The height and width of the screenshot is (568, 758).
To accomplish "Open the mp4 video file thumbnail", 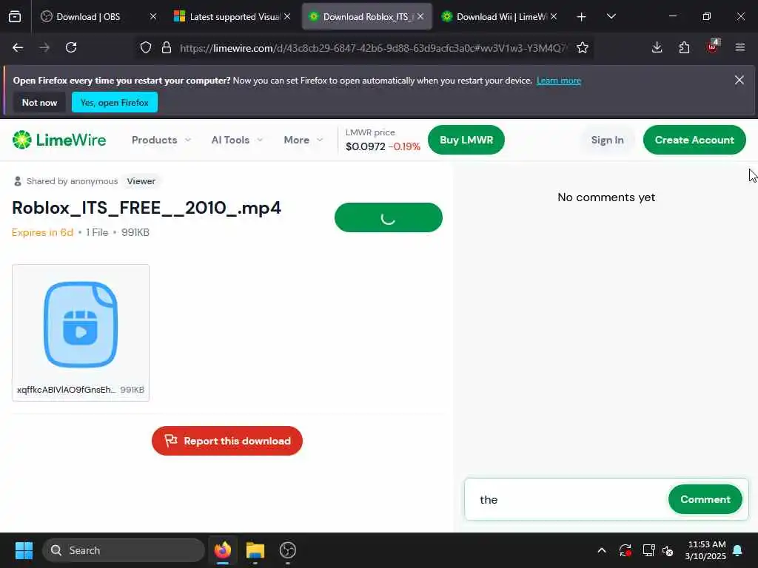I will (81, 324).
